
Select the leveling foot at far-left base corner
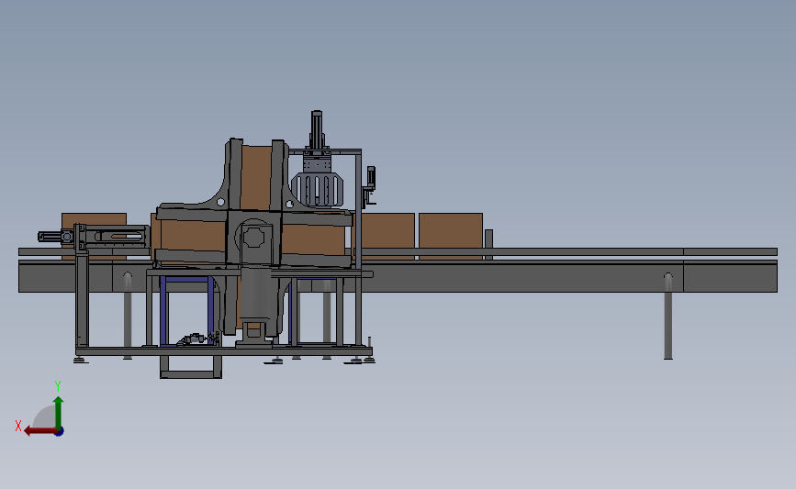81,360
